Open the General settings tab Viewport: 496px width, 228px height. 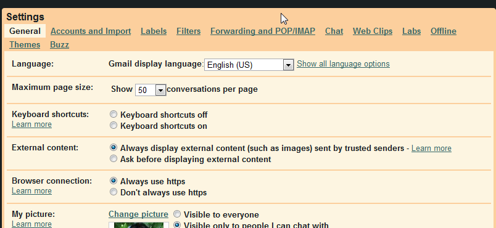point(25,31)
